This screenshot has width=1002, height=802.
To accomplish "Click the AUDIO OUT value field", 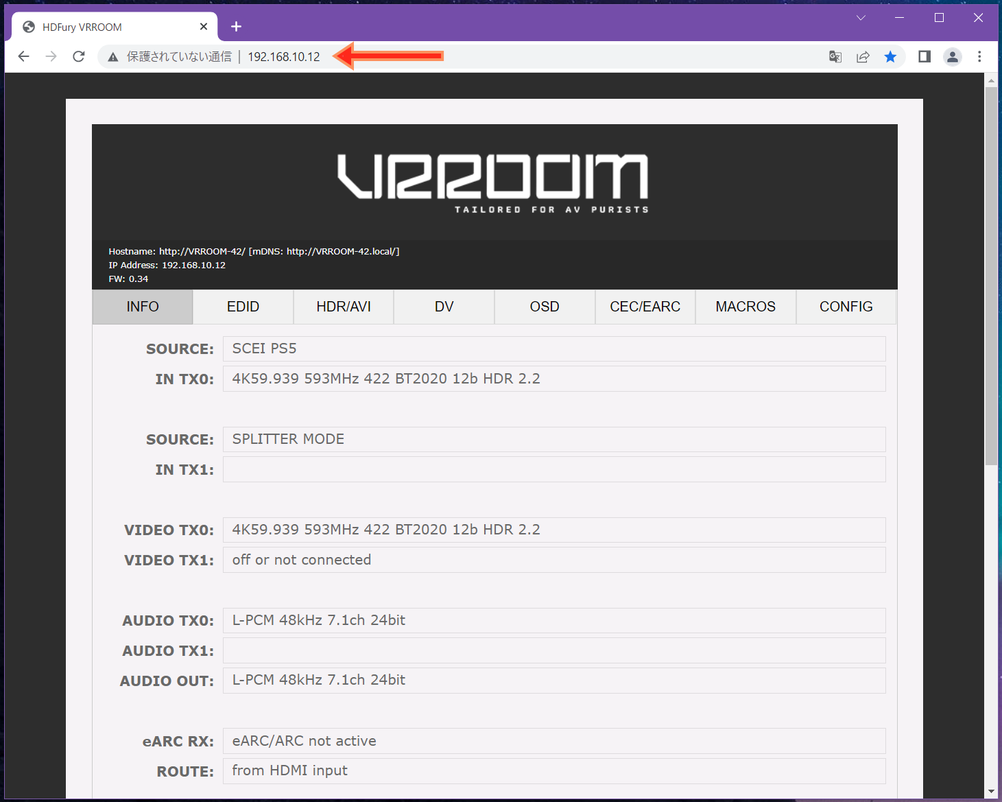I will point(554,680).
